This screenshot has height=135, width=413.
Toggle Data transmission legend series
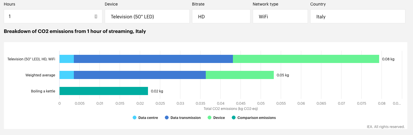(183, 118)
